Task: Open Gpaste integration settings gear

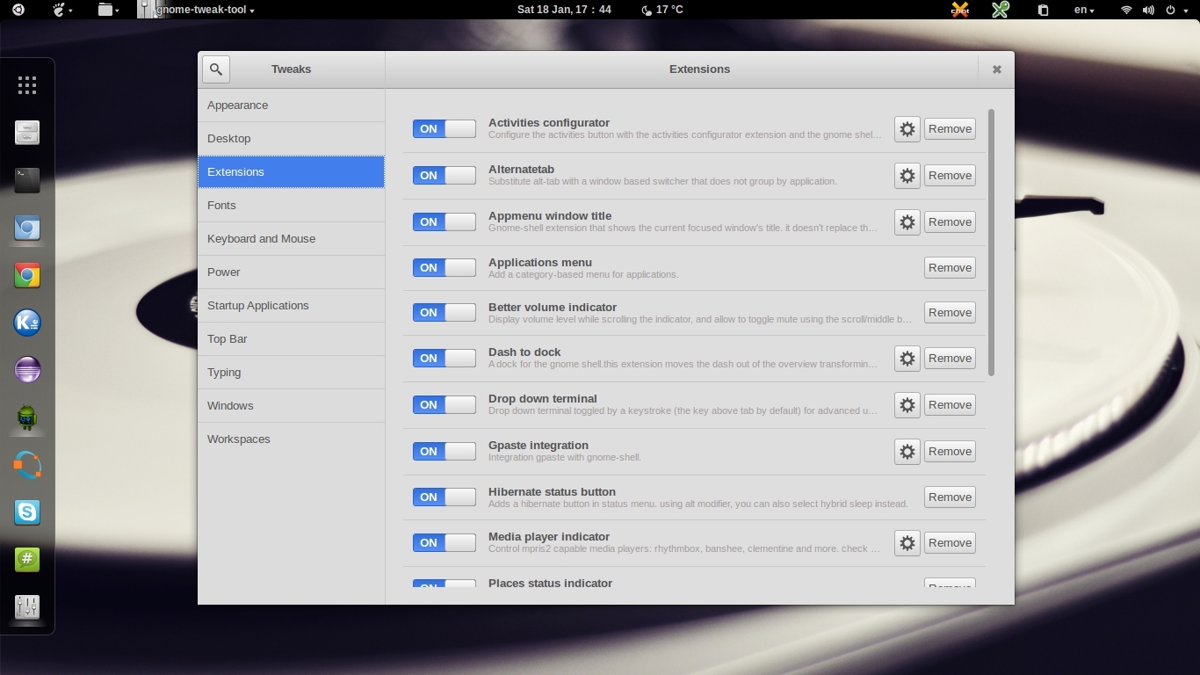Action: coord(907,452)
